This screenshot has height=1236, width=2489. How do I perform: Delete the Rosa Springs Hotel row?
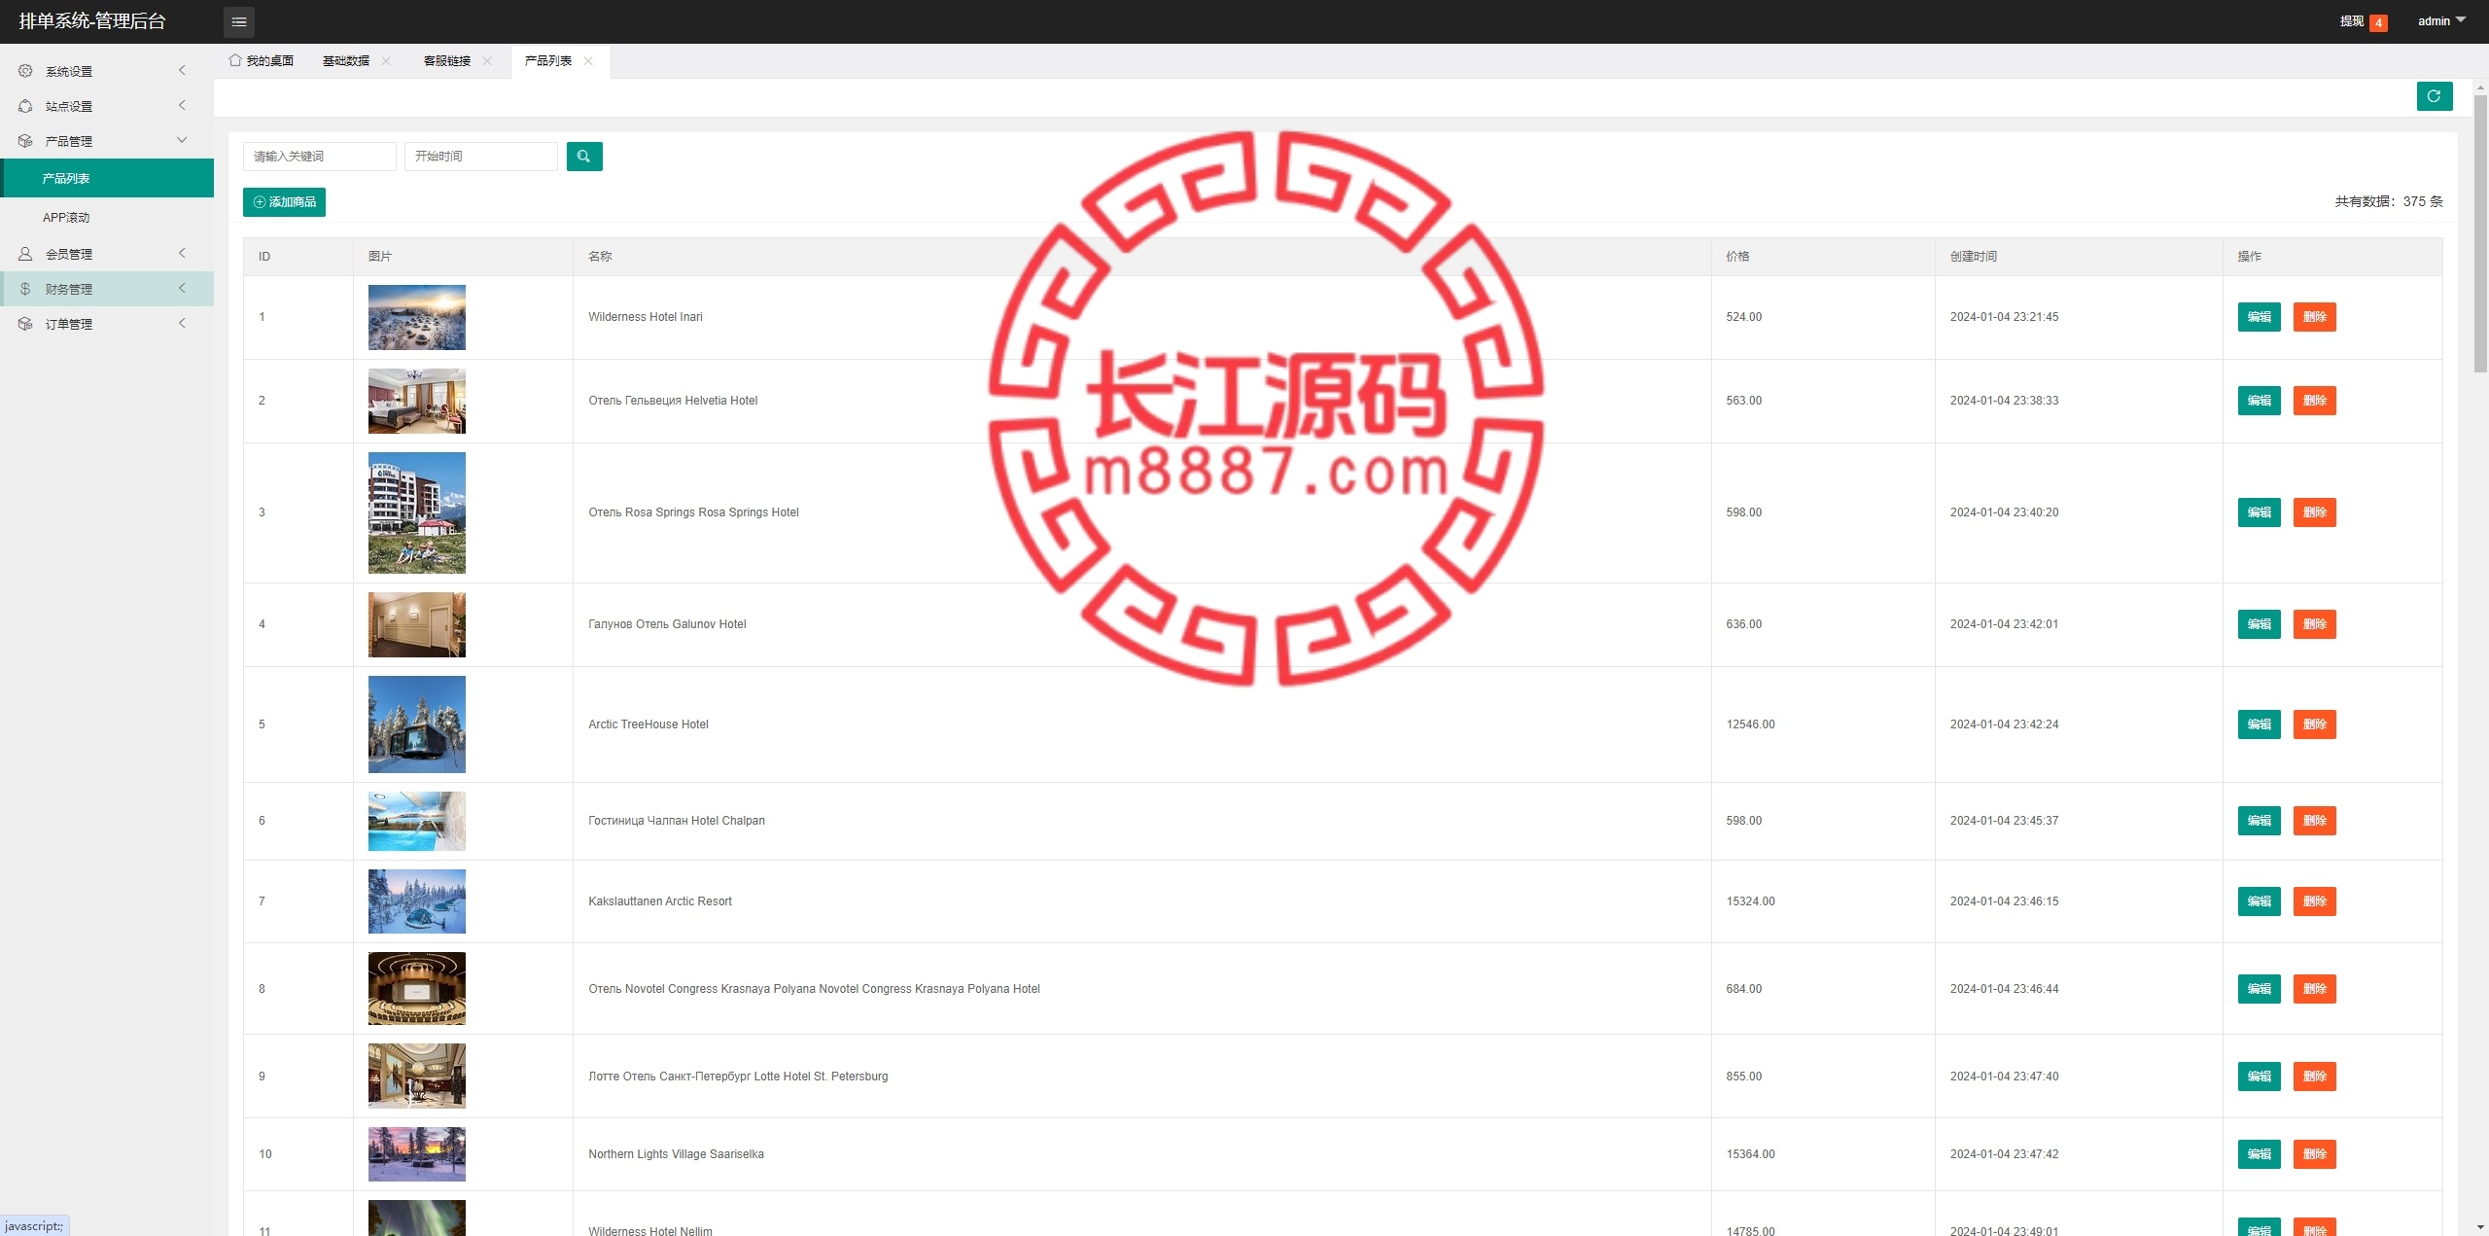[2314, 512]
